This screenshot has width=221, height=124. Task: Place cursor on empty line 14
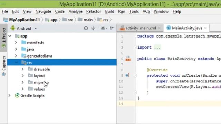click(178, 104)
